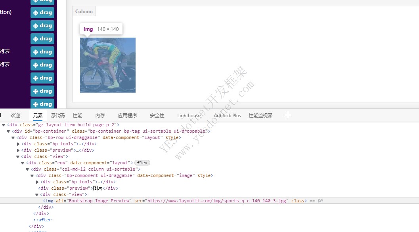Click the id="bp-container" attribute
The width and height of the screenshot is (419, 232).
click(46, 131)
